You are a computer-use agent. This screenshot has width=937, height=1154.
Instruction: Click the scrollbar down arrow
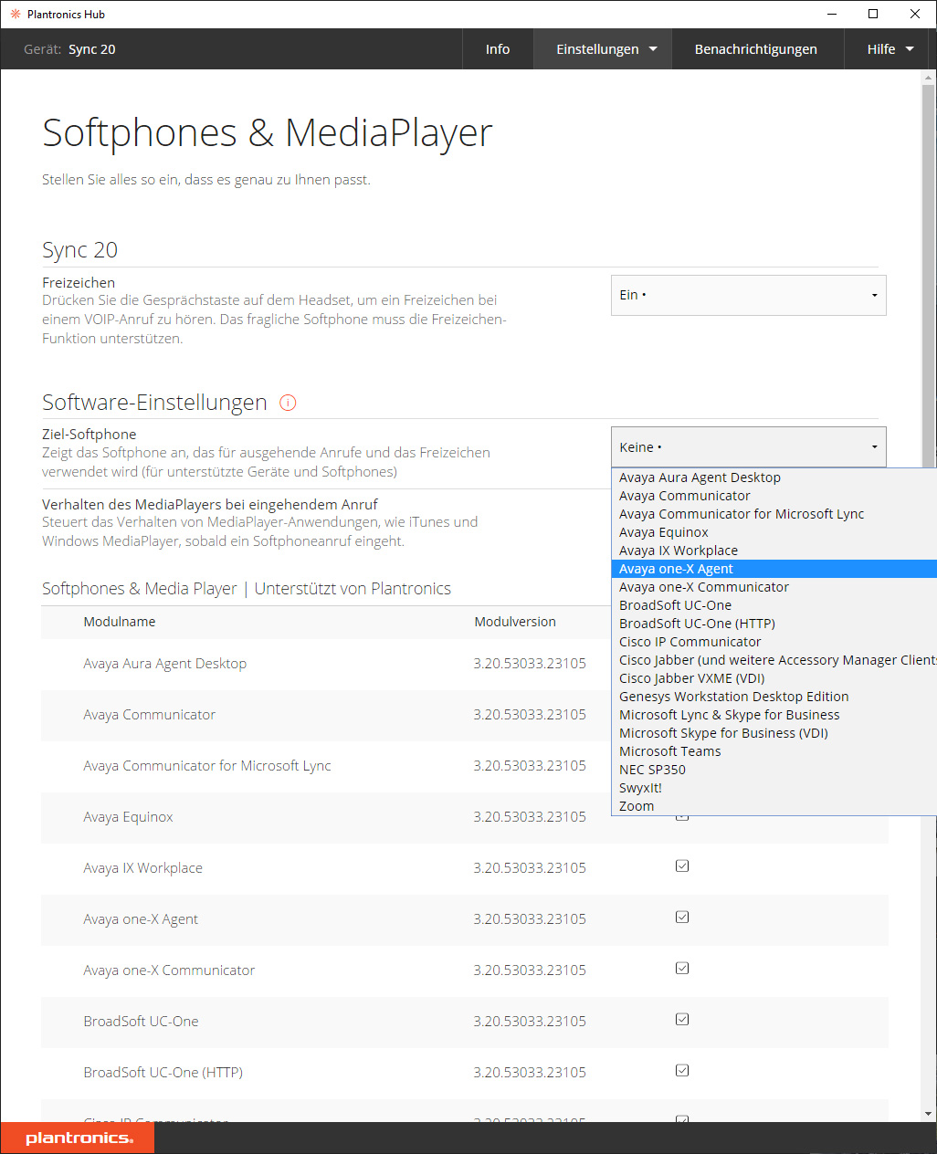(x=928, y=1114)
